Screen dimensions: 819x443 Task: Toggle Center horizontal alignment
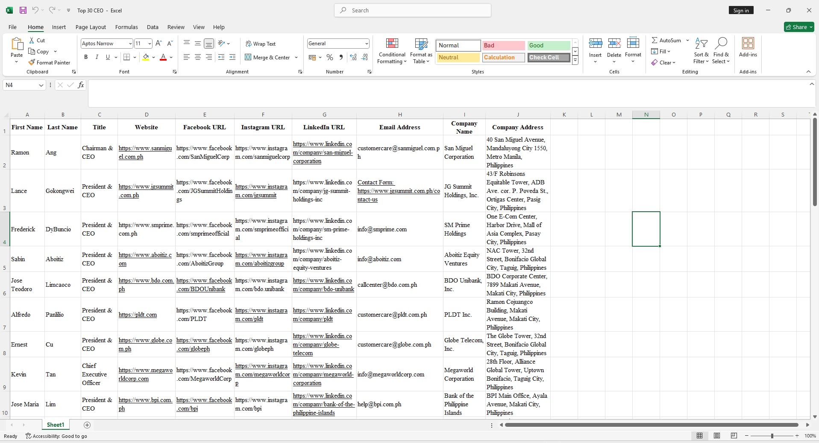(x=198, y=57)
